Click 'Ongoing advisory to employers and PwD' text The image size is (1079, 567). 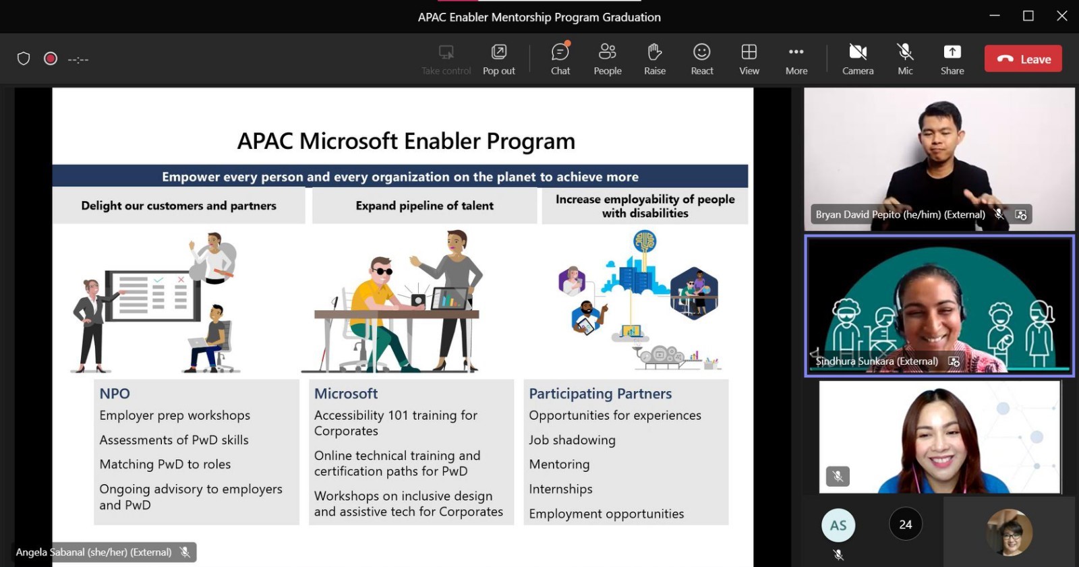[191, 497]
